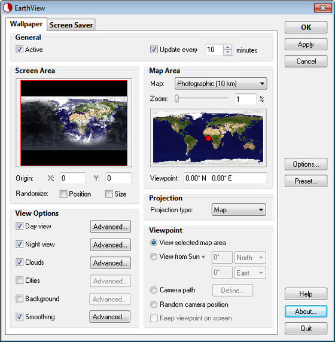The image size is (335, 342).
Task: Open the Preset... dialog
Action: click(x=306, y=181)
